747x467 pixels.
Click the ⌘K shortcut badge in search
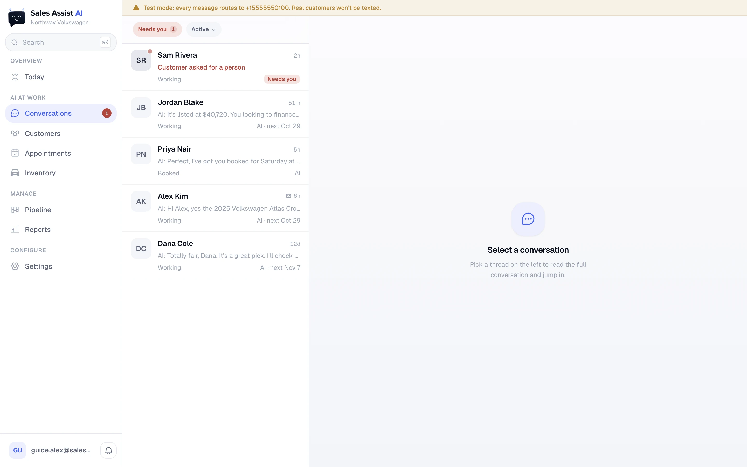click(x=105, y=42)
